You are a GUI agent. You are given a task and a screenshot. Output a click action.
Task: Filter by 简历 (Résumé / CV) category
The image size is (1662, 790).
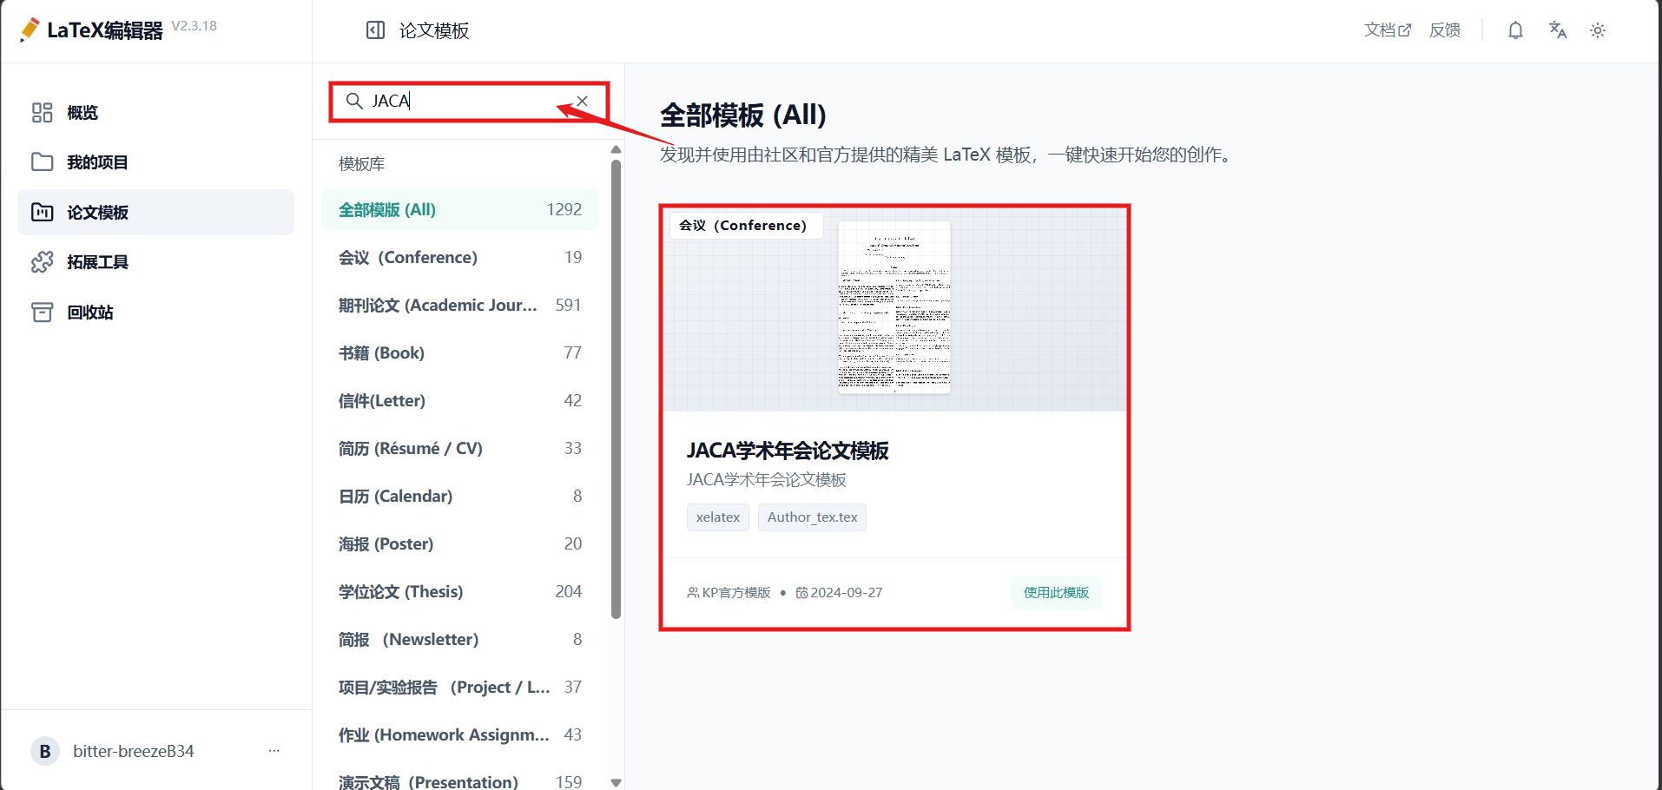click(x=460, y=449)
